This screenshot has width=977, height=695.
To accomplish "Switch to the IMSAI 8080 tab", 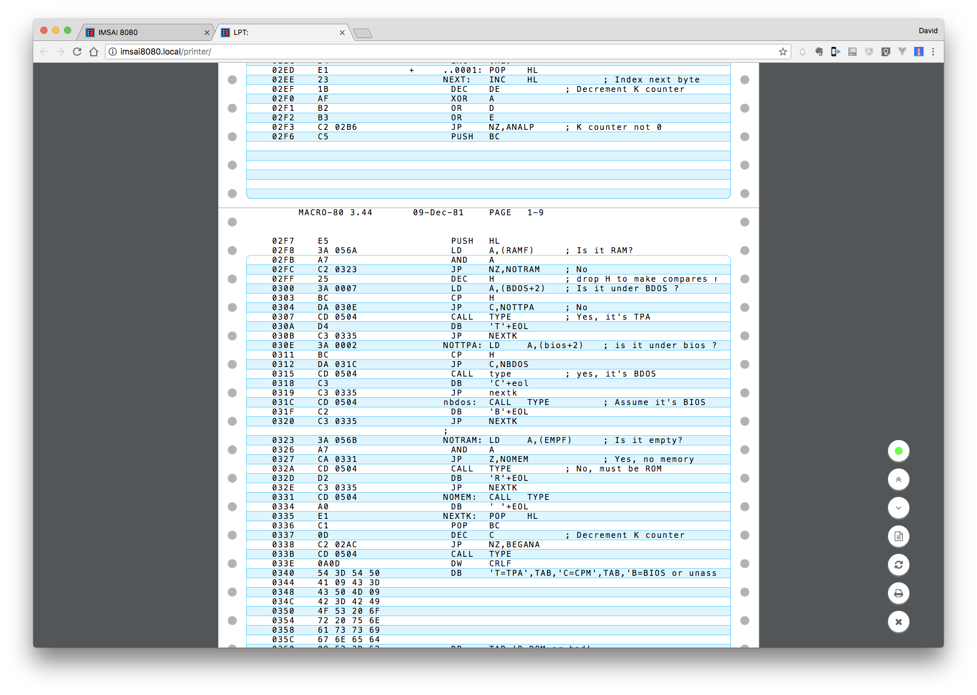I will pos(145,32).
